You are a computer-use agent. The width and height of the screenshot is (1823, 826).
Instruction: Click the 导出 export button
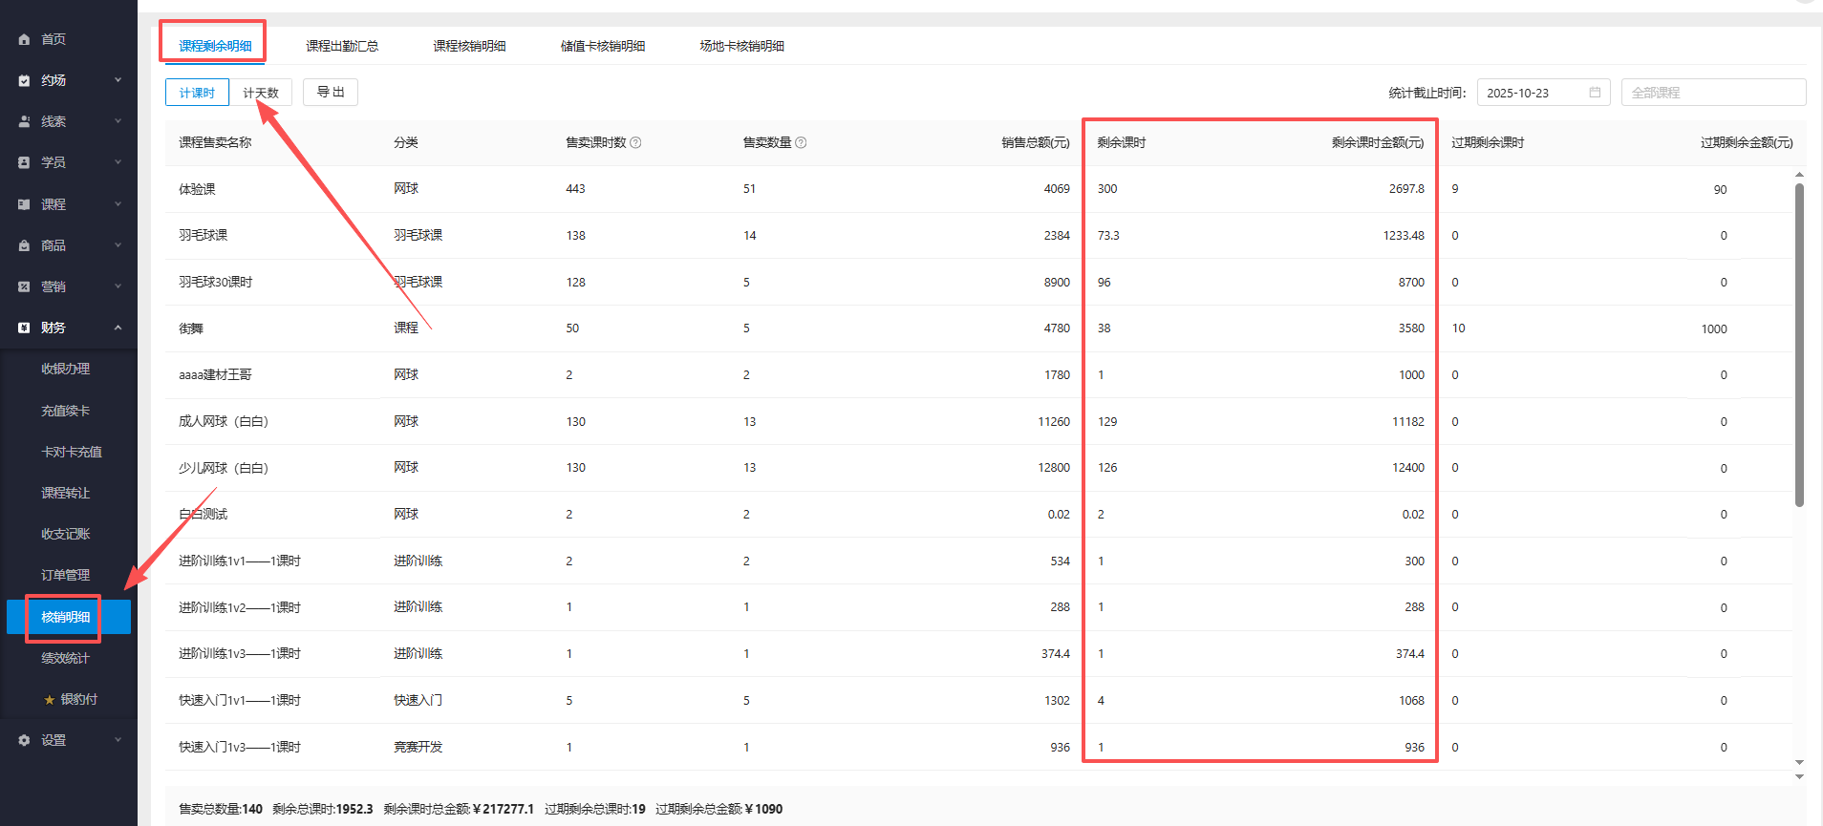click(331, 92)
